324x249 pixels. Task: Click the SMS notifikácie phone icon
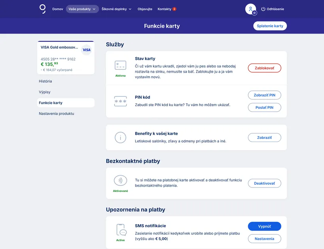pyautogui.click(x=121, y=230)
